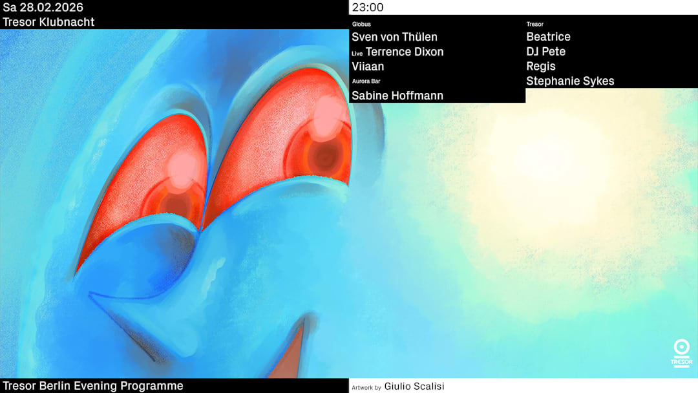Select artist 'Viiaan'

click(x=368, y=67)
